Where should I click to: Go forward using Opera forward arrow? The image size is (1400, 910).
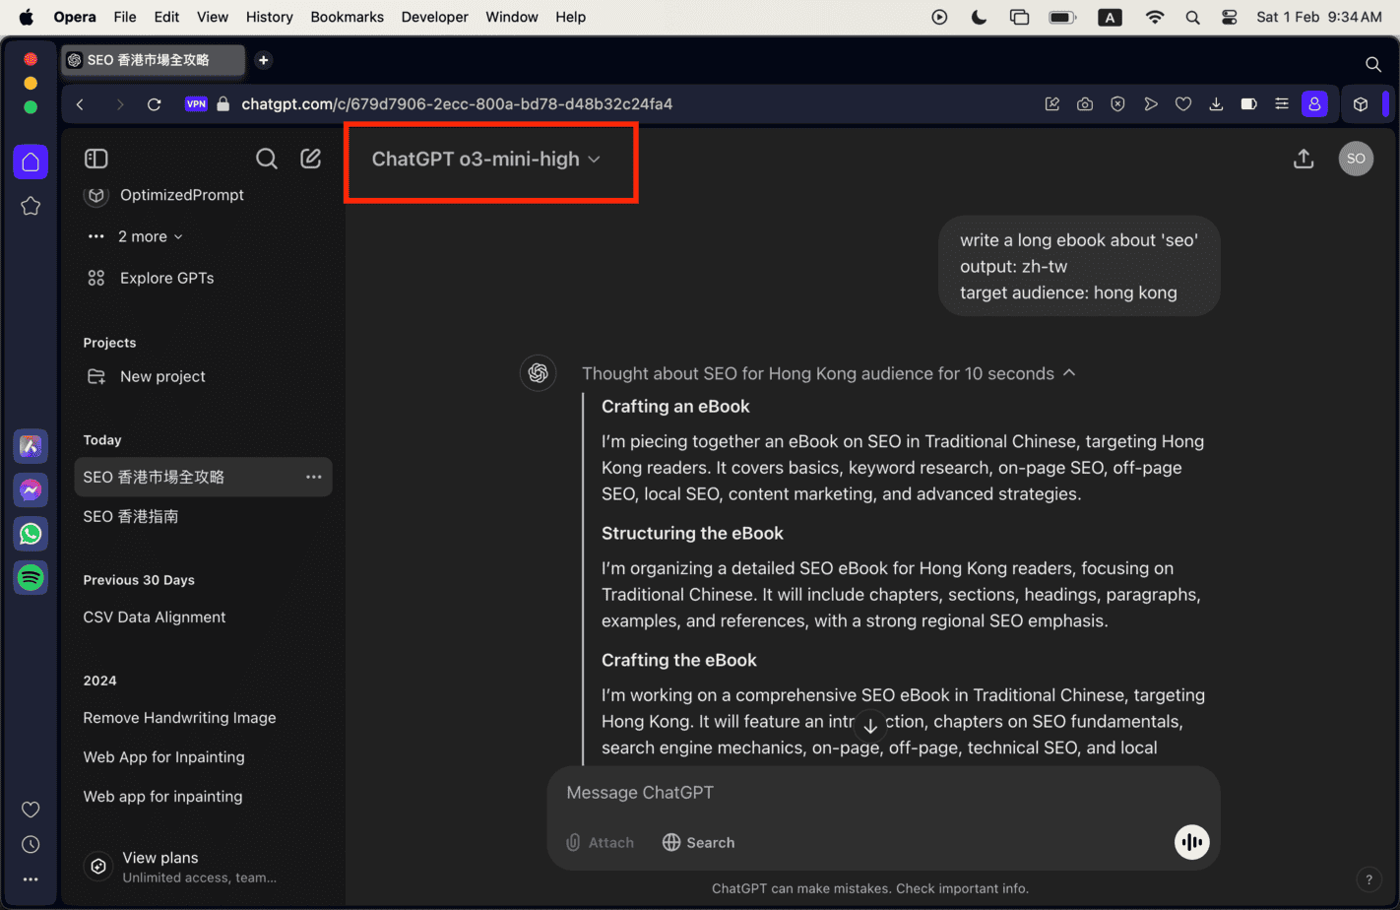(119, 104)
